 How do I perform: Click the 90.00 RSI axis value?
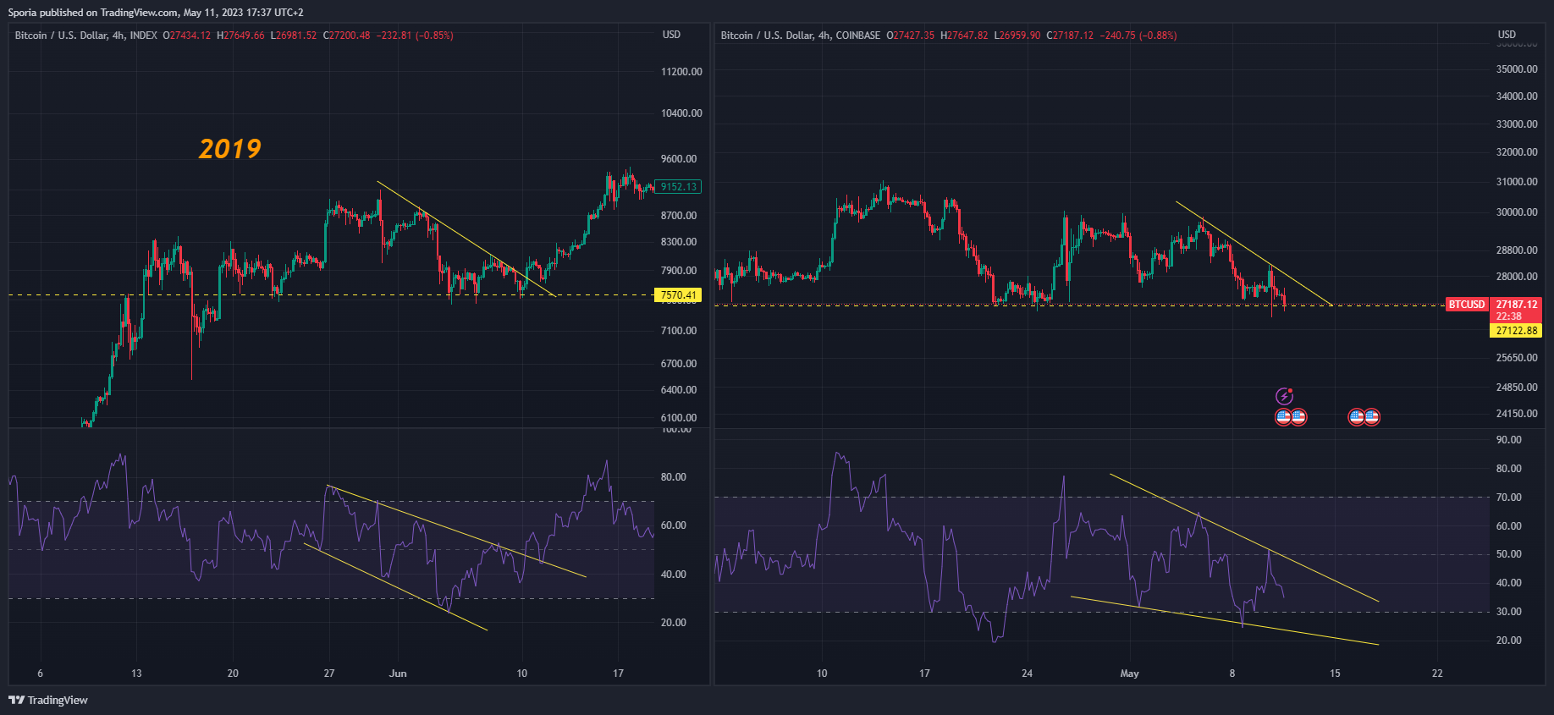[1509, 440]
